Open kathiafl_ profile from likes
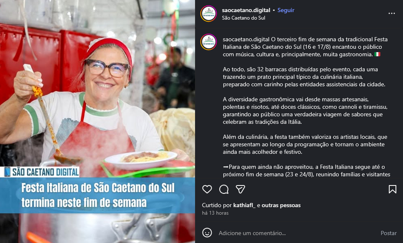Image resolution: width=403 pixels, height=243 pixels. click(x=244, y=205)
